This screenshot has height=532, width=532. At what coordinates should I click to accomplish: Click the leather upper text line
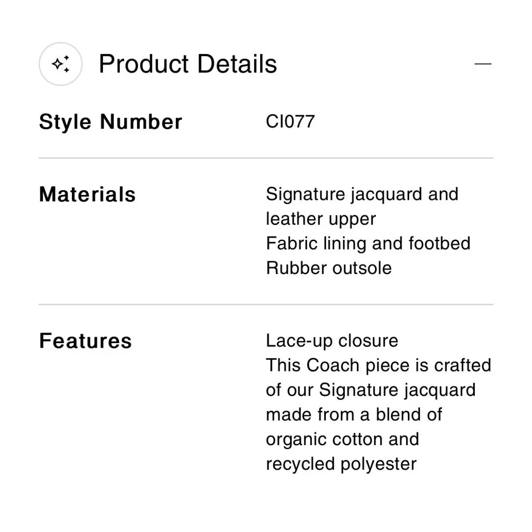tap(321, 219)
